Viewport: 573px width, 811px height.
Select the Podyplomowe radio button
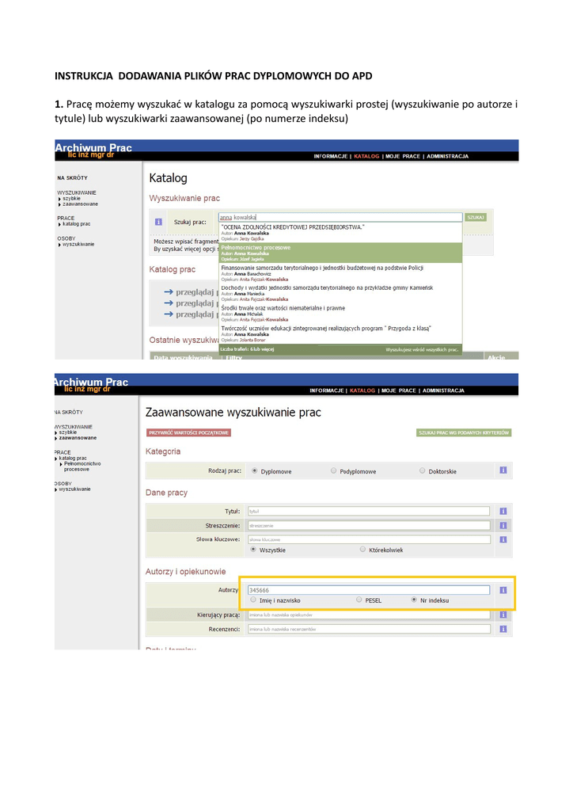click(x=334, y=471)
